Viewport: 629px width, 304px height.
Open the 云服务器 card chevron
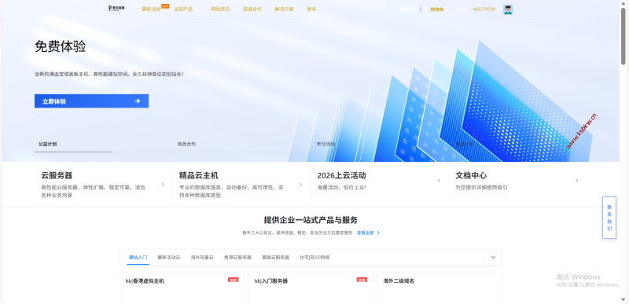pos(163,185)
